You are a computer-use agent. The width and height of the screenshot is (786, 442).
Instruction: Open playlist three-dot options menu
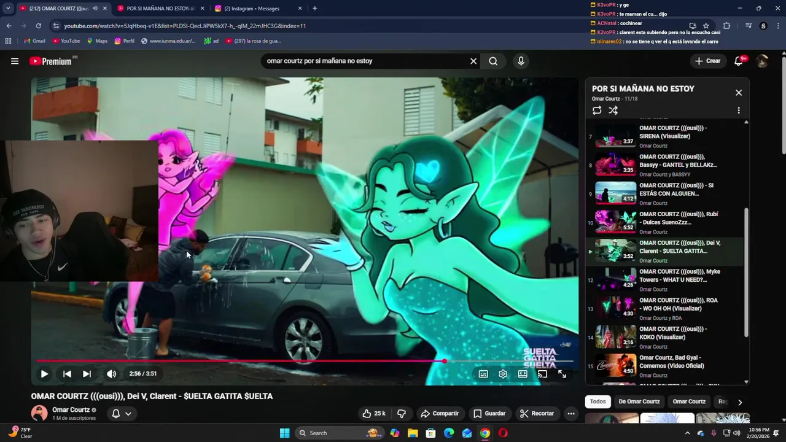(x=739, y=110)
